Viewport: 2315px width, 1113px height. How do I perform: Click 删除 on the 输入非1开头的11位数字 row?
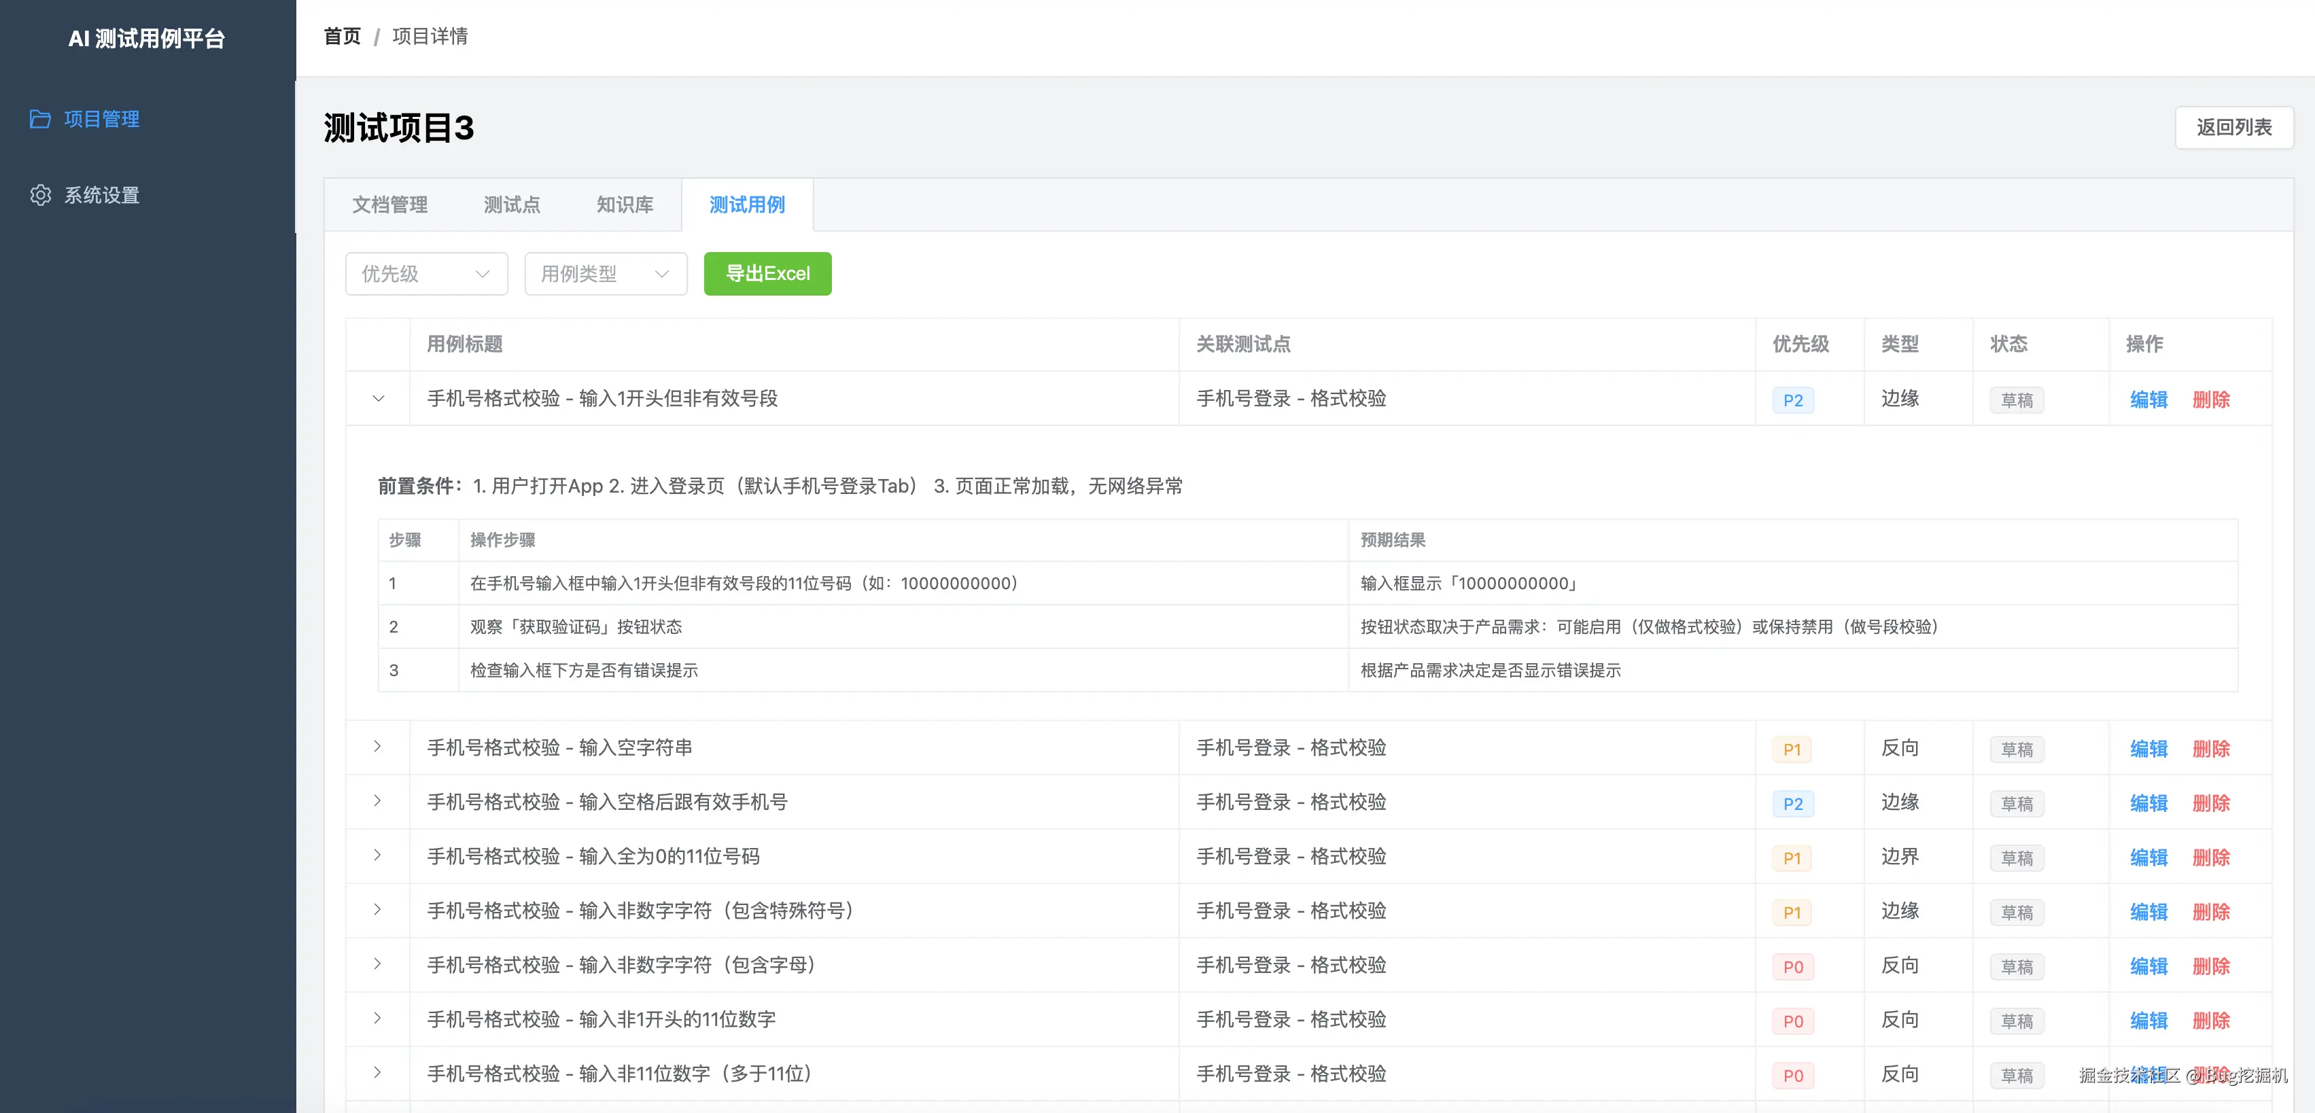coord(2211,1020)
